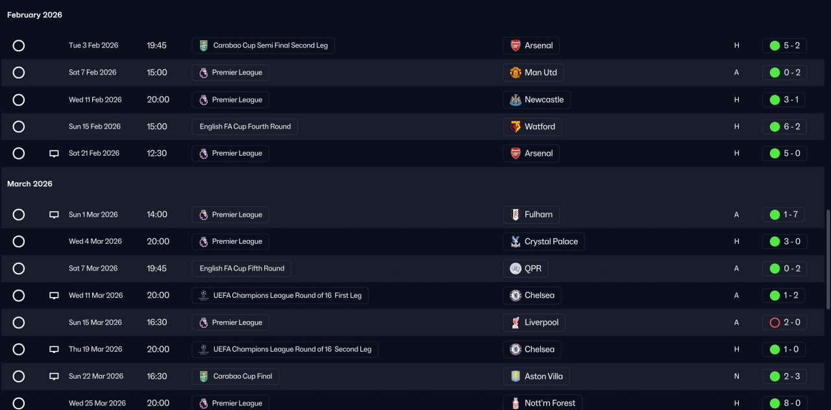Image resolution: width=831 pixels, height=410 pixels.
Task: Click the Watford club badge
Action: pyautogui.click(x=515, y=127)
